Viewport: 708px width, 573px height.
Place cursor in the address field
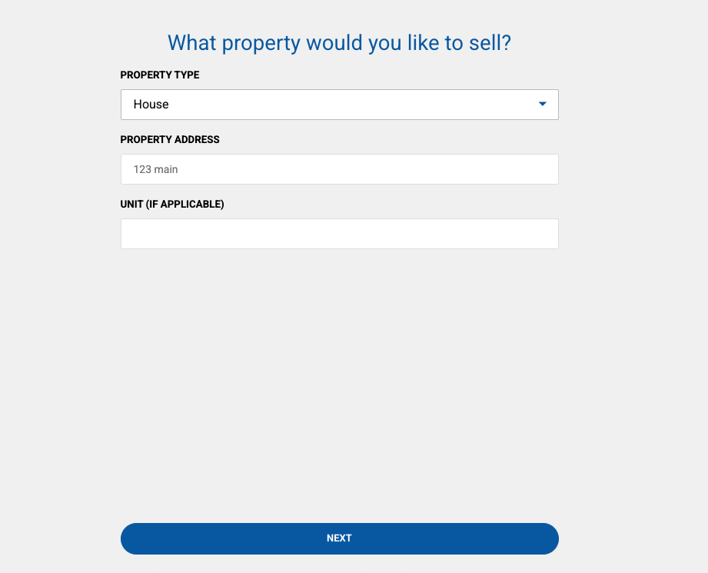[x=339, y=169]
